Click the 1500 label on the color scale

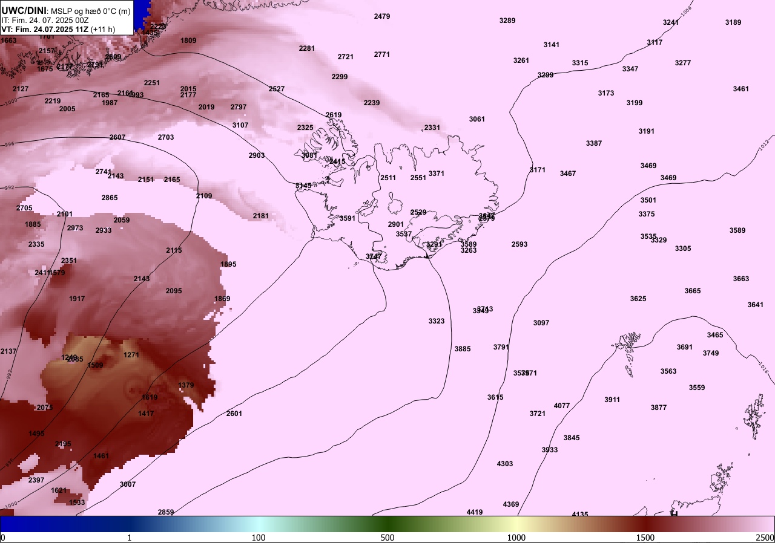click(x=645, y=538)
